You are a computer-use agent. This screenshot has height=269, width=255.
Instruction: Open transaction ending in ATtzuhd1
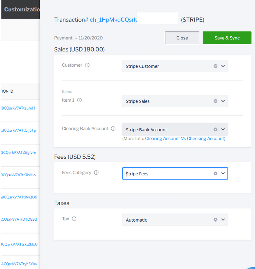pos(18,108)
